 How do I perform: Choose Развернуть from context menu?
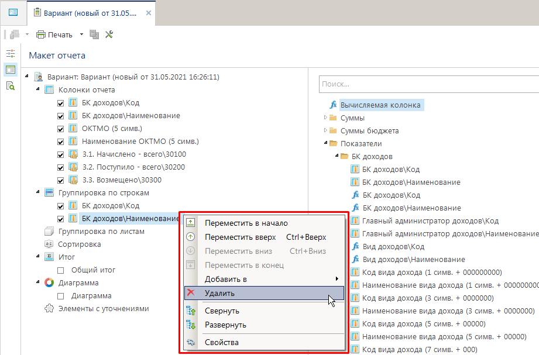coord(264,325)
